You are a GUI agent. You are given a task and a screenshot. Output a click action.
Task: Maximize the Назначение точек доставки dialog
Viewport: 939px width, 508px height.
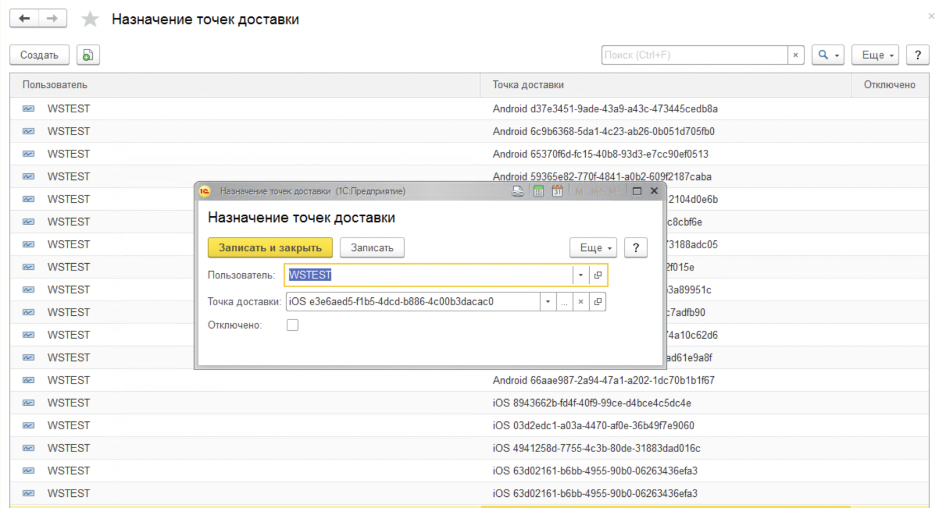click(637, 191)
